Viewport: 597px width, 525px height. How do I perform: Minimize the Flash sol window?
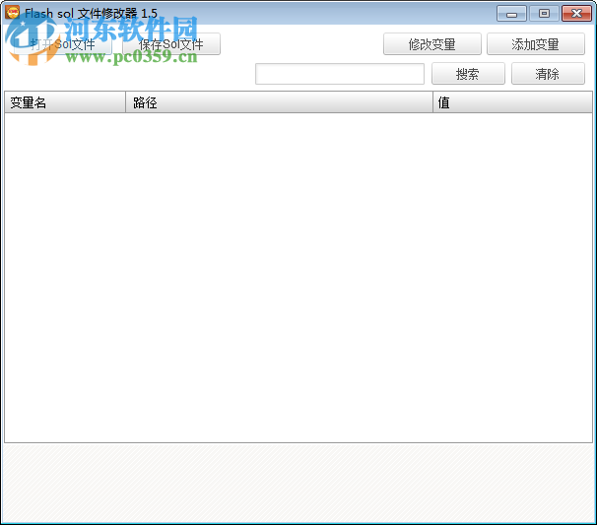pos(511,14)
